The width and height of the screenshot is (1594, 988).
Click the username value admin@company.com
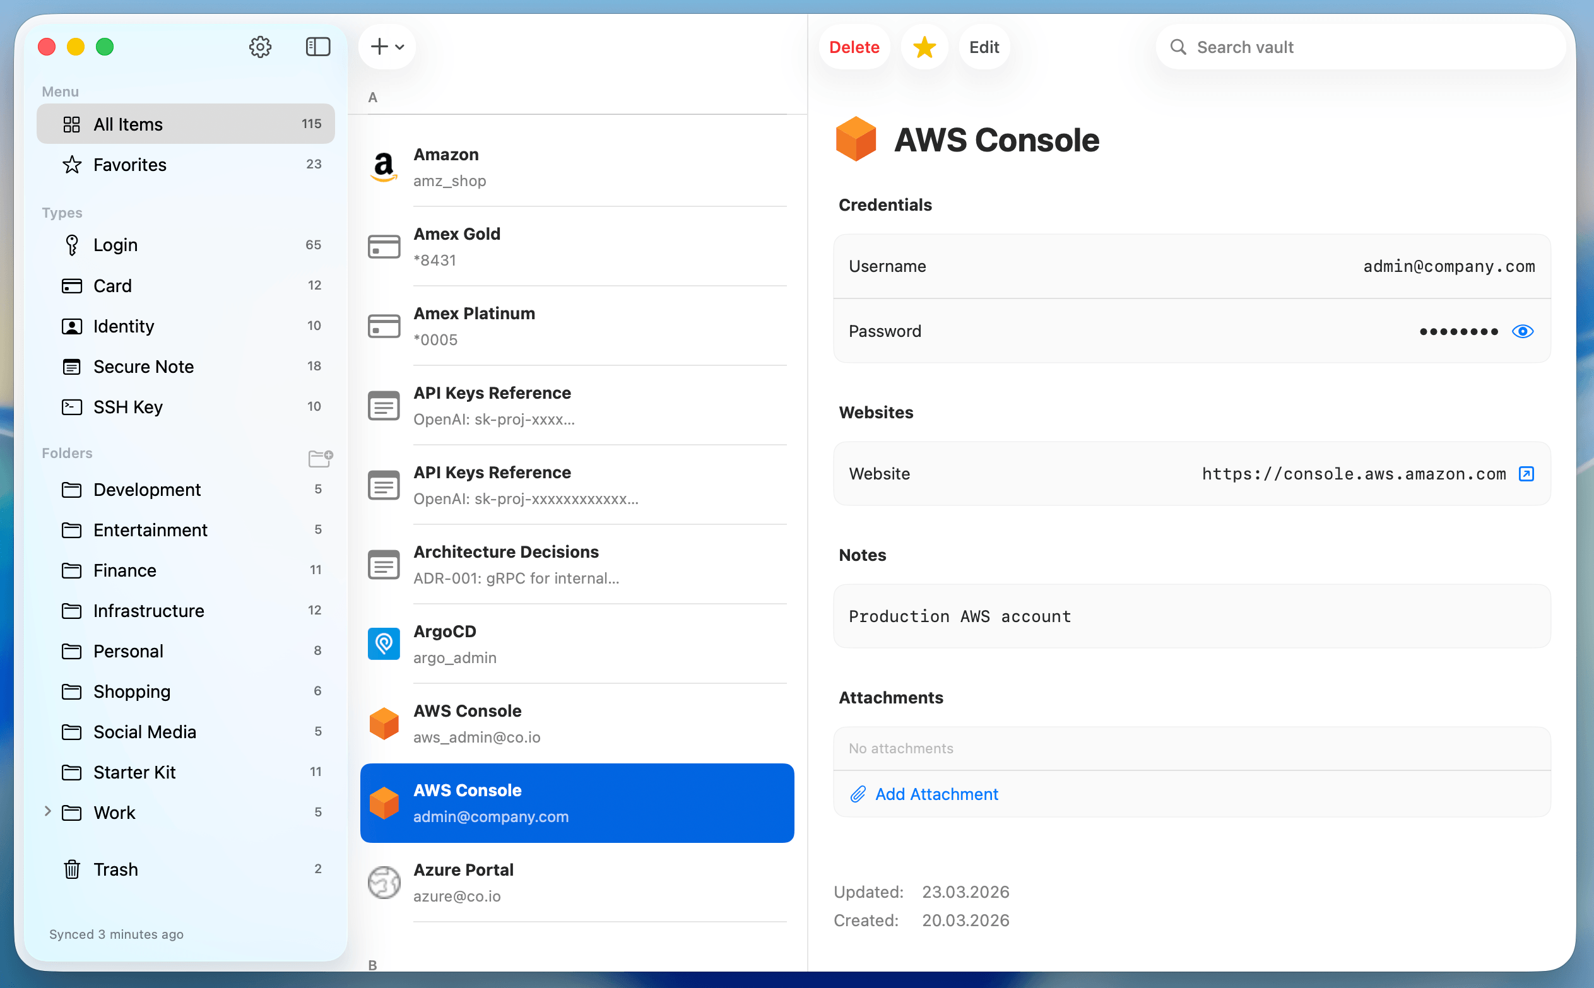pyautogui.click(x=1449, y=267)
